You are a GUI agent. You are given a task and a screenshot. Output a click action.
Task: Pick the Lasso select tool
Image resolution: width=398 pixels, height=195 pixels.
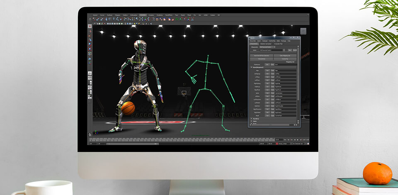tap(90, 31)
